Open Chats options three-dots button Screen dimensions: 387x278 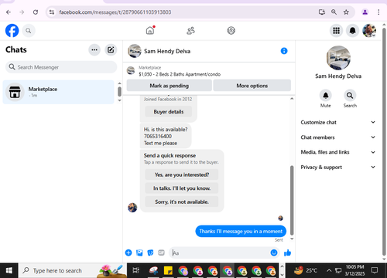94,49
